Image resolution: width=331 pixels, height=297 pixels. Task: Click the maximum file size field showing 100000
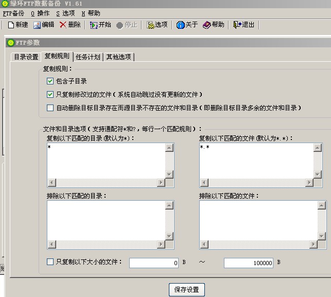(249, 263)
